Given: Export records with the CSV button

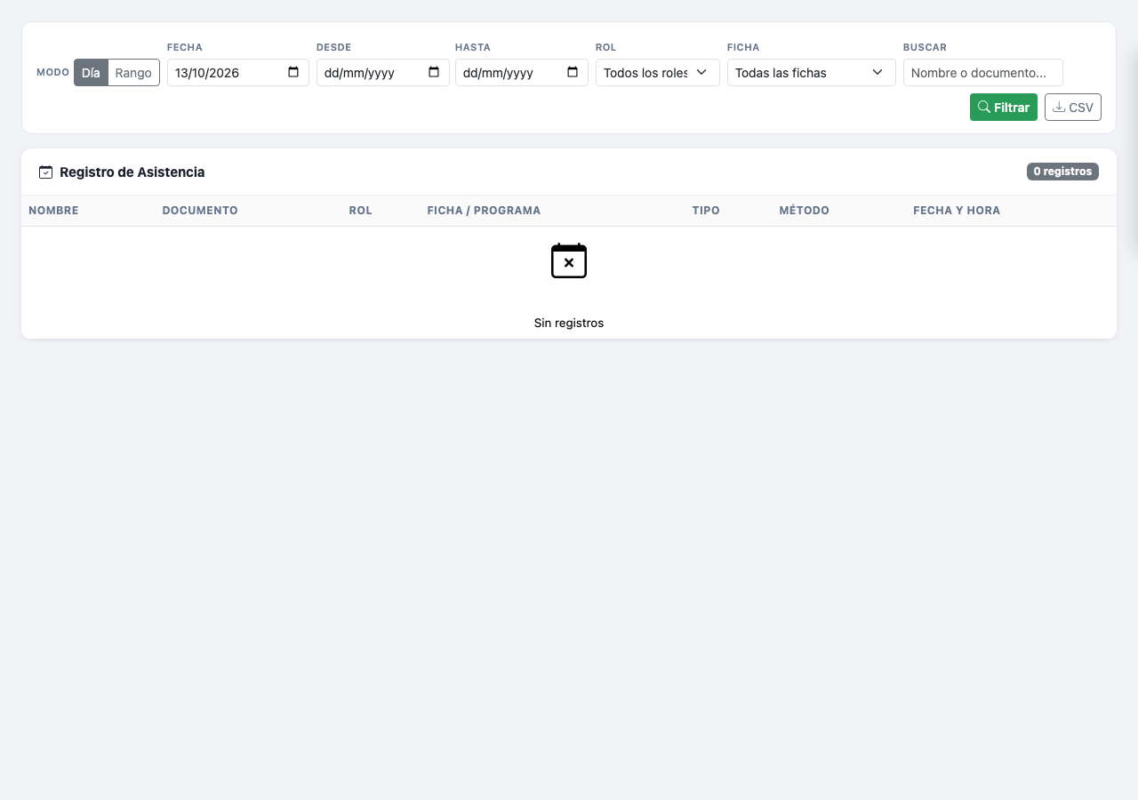Looking at the screenshot, I should point(1073,108).
